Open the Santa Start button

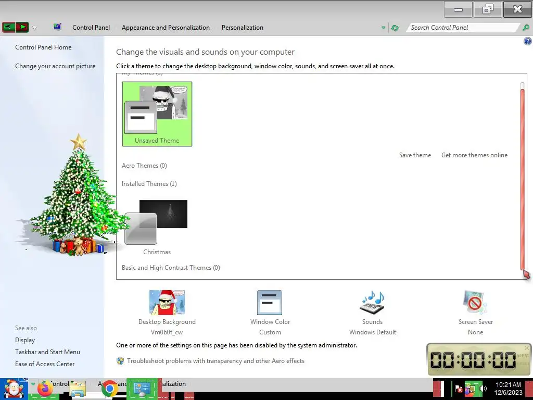[x=14, y=389]
